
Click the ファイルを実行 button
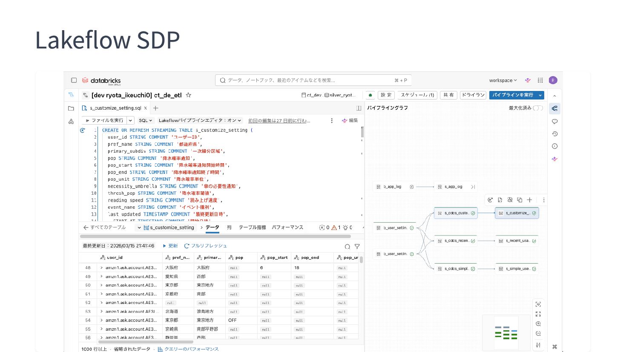tap(104, 121)
